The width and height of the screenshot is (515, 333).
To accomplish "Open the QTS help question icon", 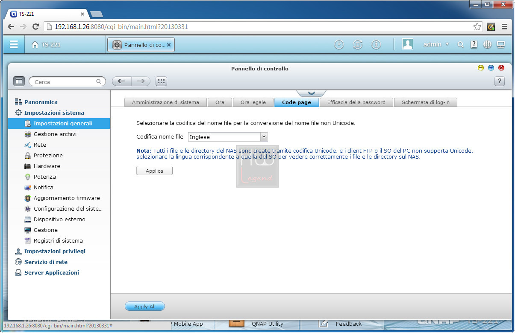I will (x=474, y=44).
